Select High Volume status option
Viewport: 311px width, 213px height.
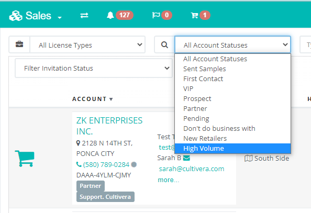tap(232, 148)
